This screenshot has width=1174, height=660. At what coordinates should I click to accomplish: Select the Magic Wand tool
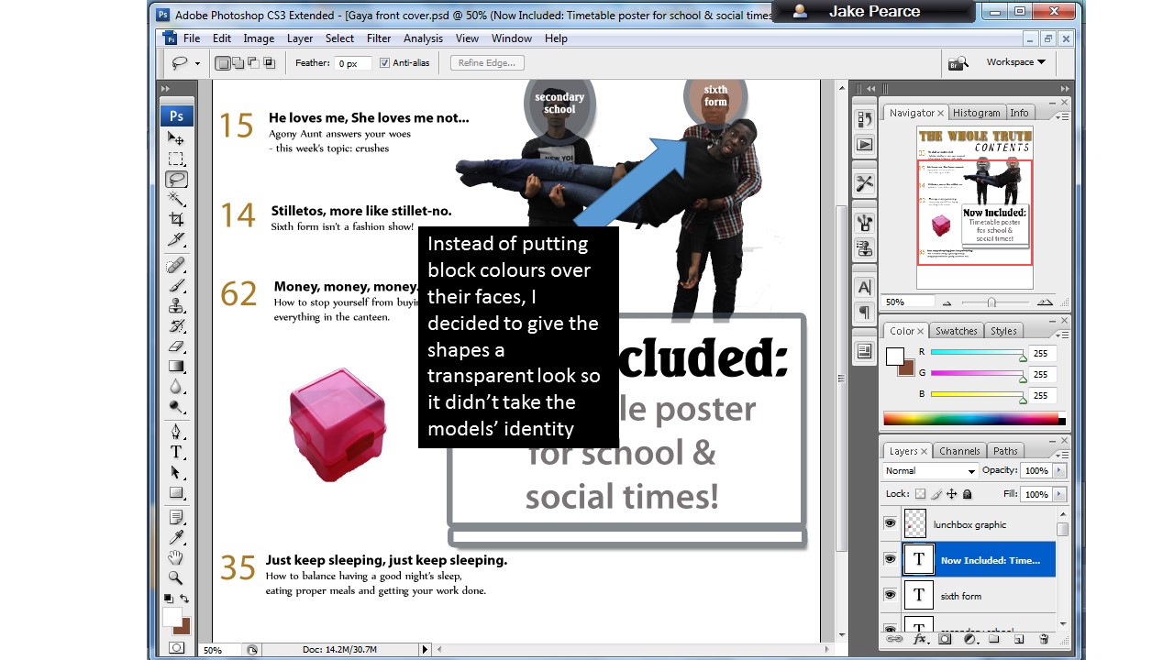click(x=176, y=199)
